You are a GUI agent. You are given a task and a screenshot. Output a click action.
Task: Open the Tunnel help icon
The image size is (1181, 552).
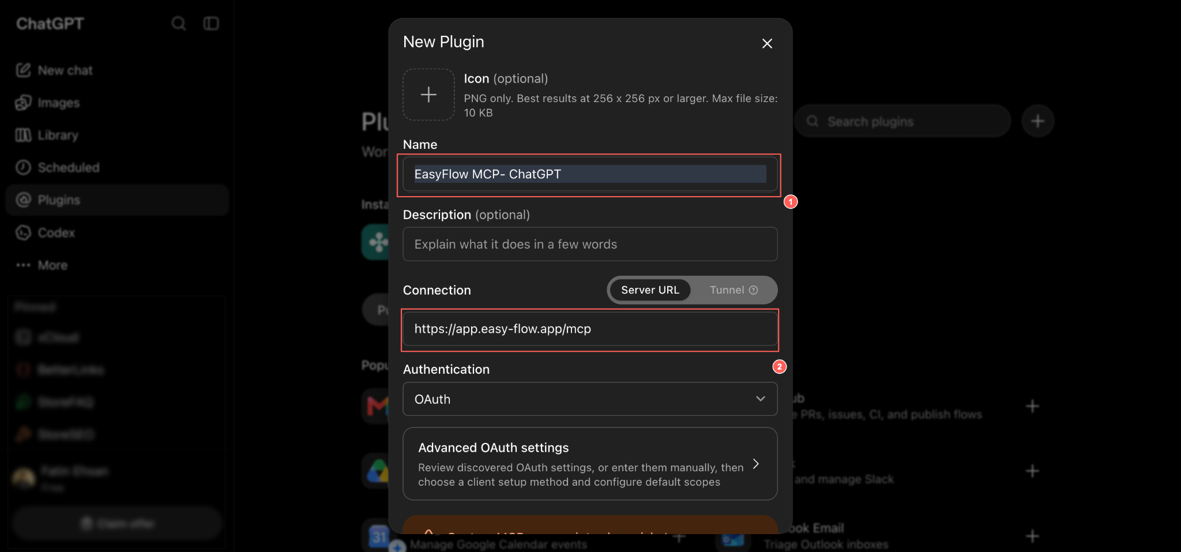[x=753, y=290]
